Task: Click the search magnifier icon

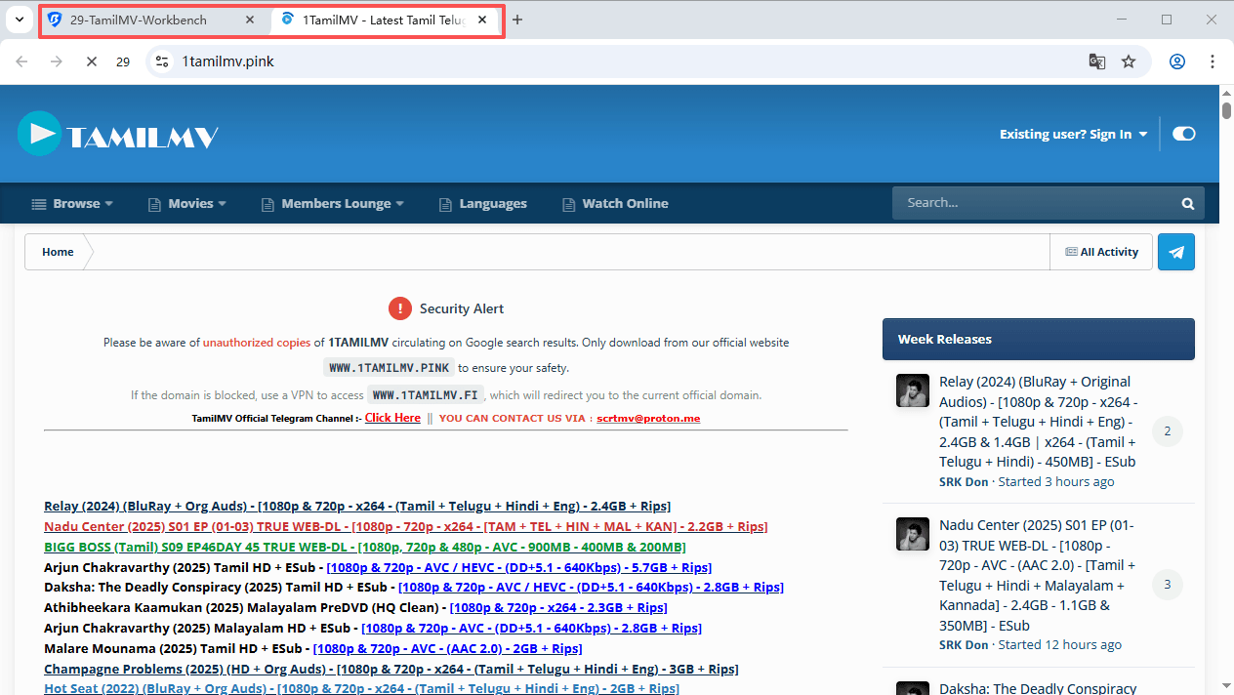Action: coord(1187,202)
